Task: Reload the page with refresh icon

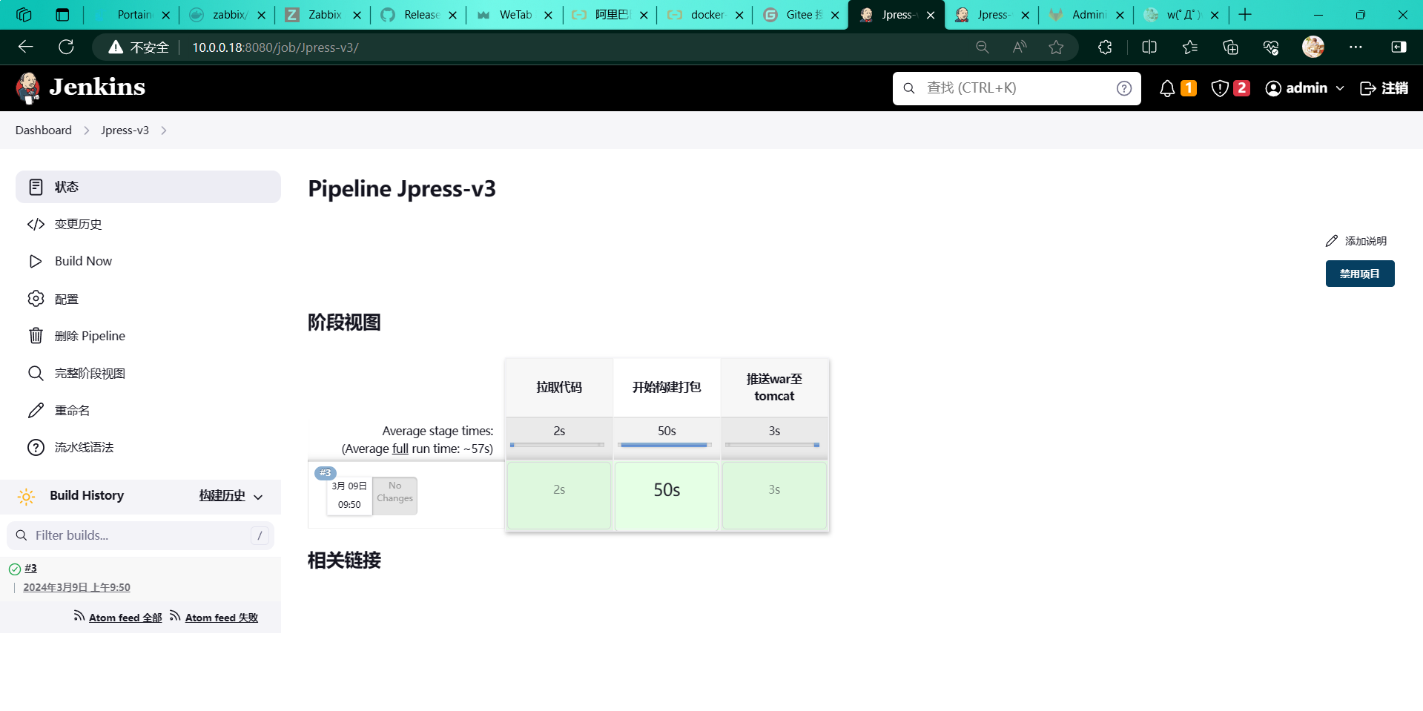Action: (67, 47)
